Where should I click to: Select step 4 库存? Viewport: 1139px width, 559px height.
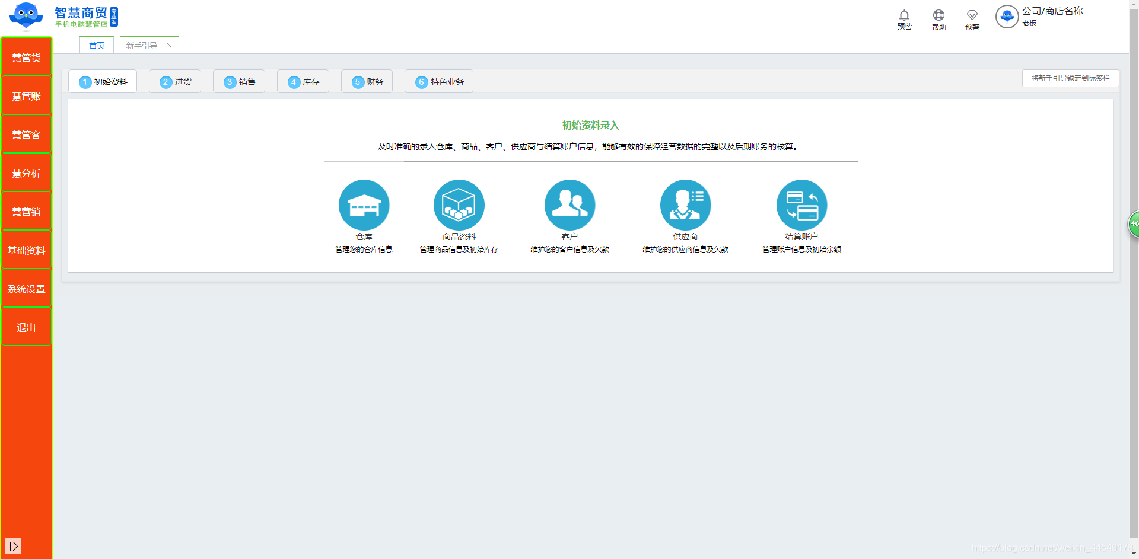[x=303, y=82]
